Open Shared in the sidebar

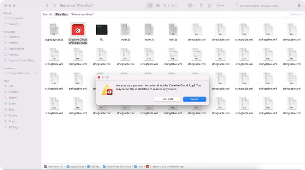(13, 24)
